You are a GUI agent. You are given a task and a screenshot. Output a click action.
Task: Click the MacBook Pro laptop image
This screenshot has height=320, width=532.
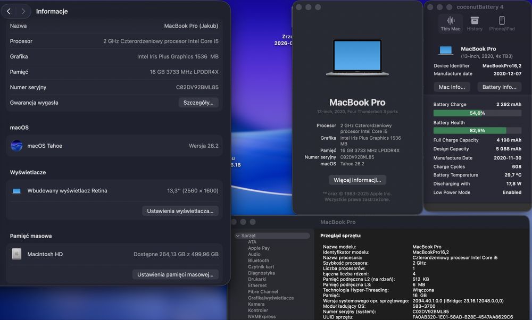tap(358, 57)
